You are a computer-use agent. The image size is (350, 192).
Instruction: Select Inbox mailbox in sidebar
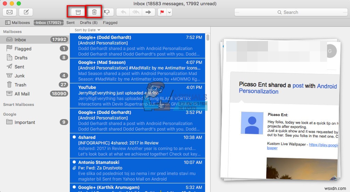(35, 40)
